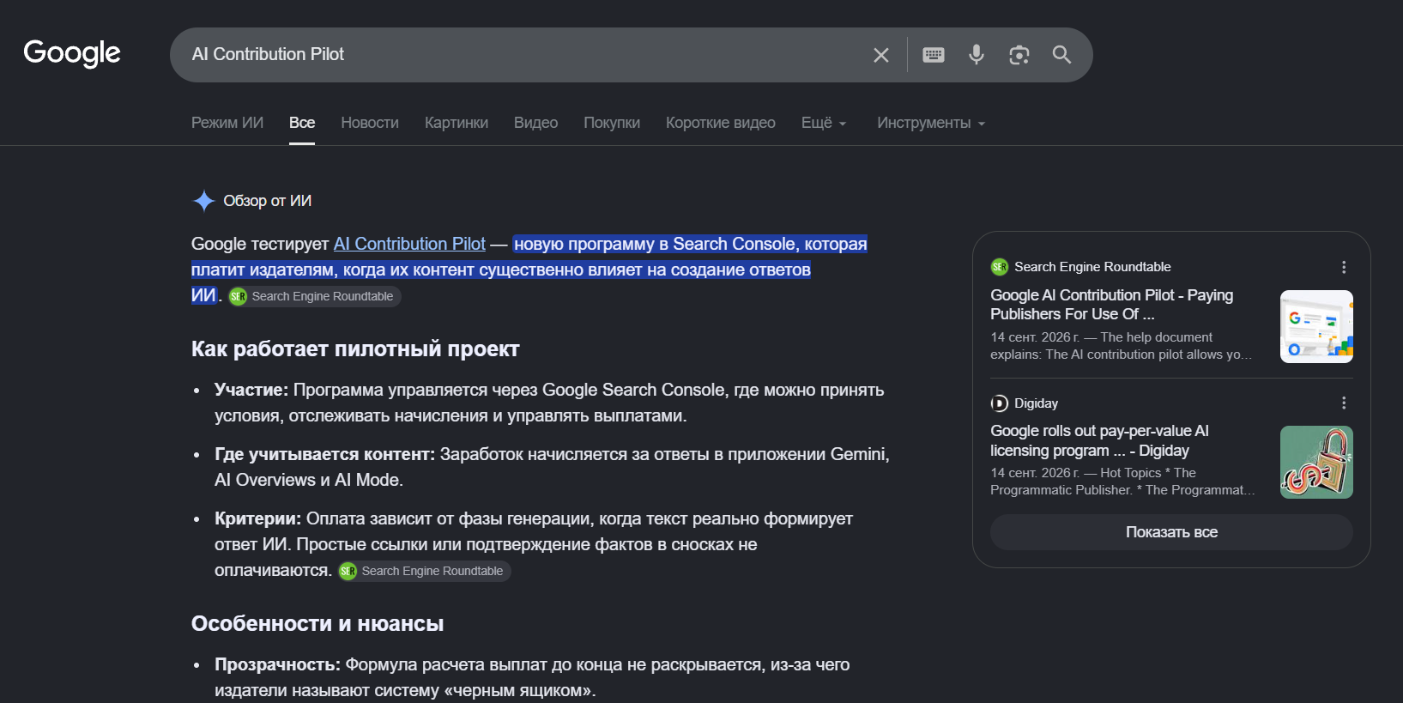The height and width of the screenshot is (703, 1403).
Task: Open the Google rolls out pay-per-value AI licensing article
Action: (1099, 440)
